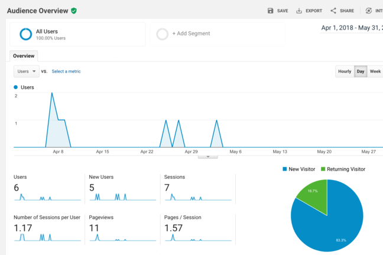The height and width of the screenshot is (255, 383).
Task: Click the blue New Visitor legend swatch
Action: pyautogui.click(x=285, y=169)
